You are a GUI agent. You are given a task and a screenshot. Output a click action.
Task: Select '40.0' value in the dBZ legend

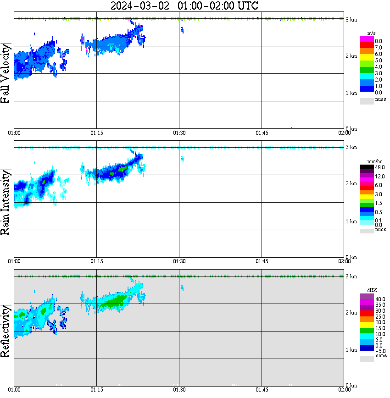click(380, 299)
